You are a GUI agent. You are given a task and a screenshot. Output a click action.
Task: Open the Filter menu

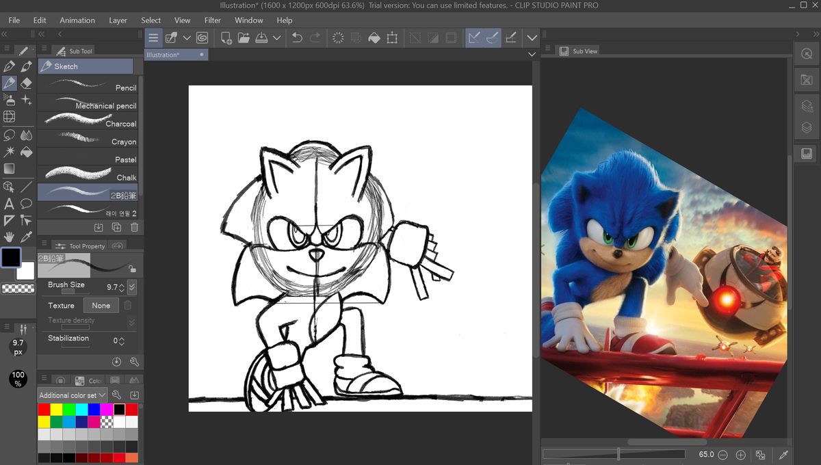click(x=213, y=21)
